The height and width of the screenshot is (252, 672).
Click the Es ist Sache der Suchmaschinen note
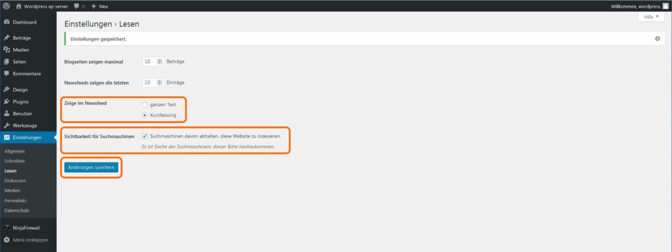[208, 147]
